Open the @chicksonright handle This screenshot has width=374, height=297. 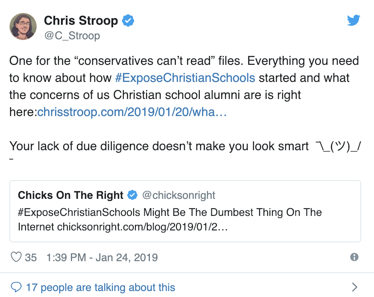tap(178, 195)
